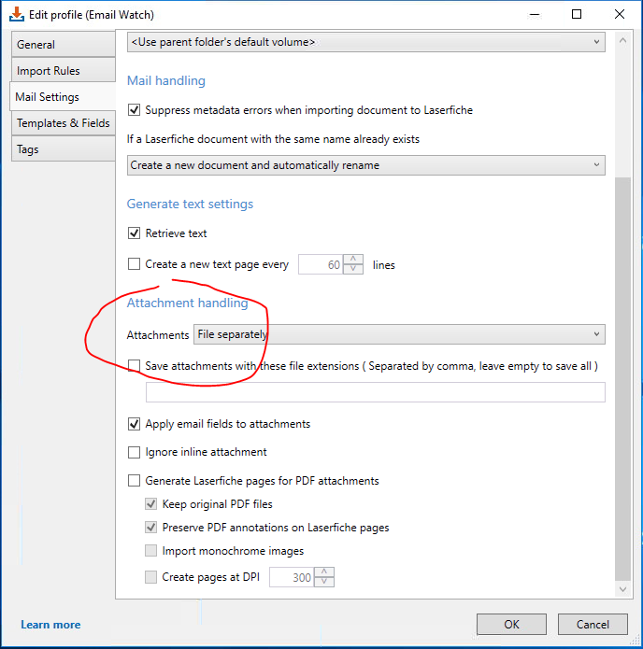Disable the Retrieve text checkbox

(x=134, y=233)
